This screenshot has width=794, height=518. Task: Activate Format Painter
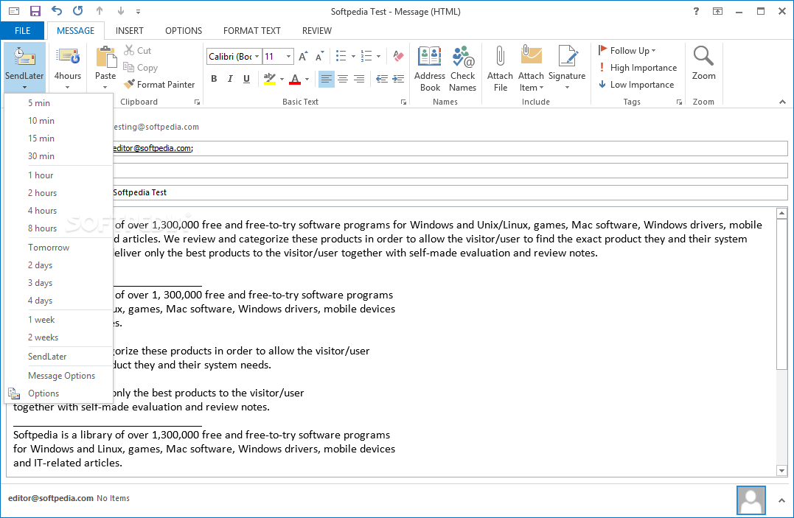point(159,85)
